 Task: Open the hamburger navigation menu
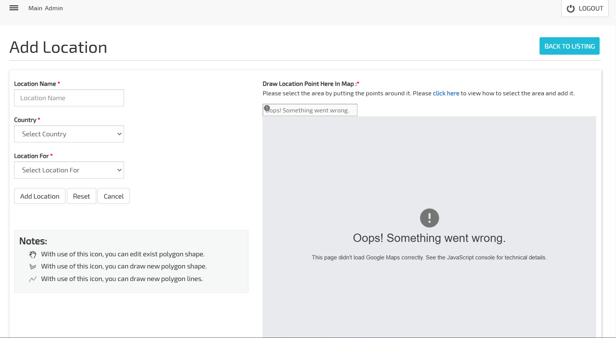(14, 8)
